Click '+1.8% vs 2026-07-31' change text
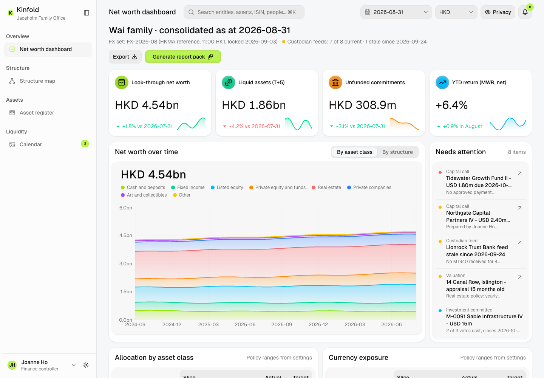 tap(147, 126)
